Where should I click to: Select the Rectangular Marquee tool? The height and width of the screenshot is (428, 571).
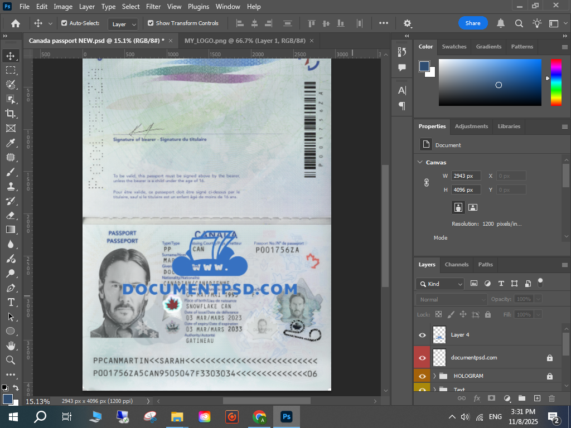click(11, 70)
